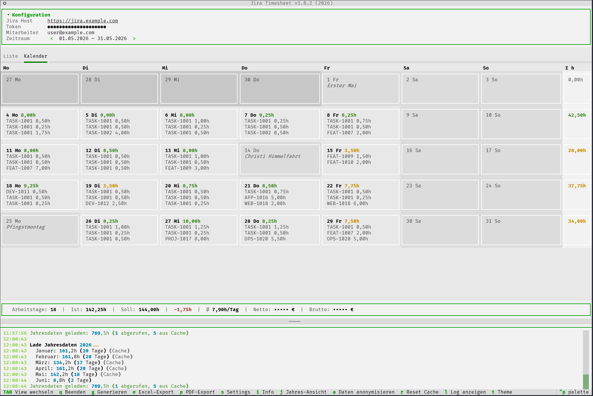
Task: Click the TASK-1002 4,00h entry
Action: 108,133
